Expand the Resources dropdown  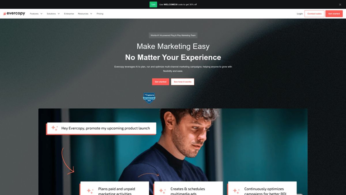pos(85,14)
